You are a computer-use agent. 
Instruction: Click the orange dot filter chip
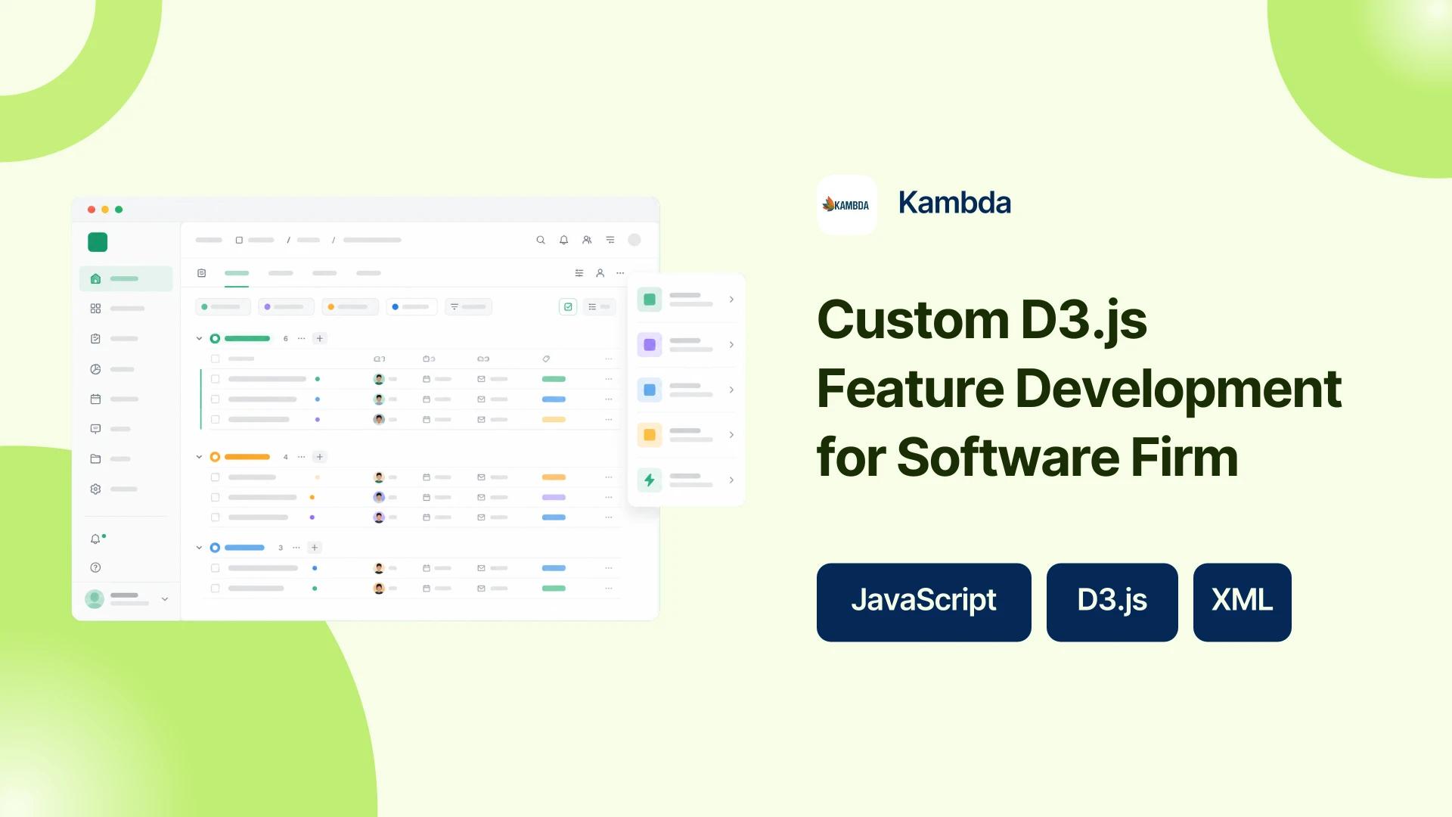349,306
